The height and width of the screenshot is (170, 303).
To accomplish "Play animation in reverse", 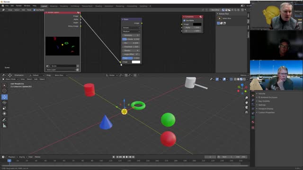I will [124, 157].
